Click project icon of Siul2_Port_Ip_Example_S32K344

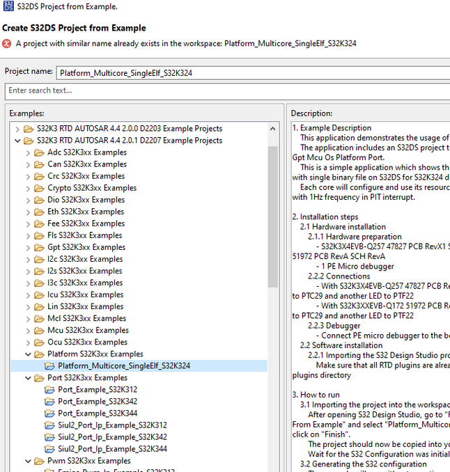pyautogui.click(x=49, y=449)
